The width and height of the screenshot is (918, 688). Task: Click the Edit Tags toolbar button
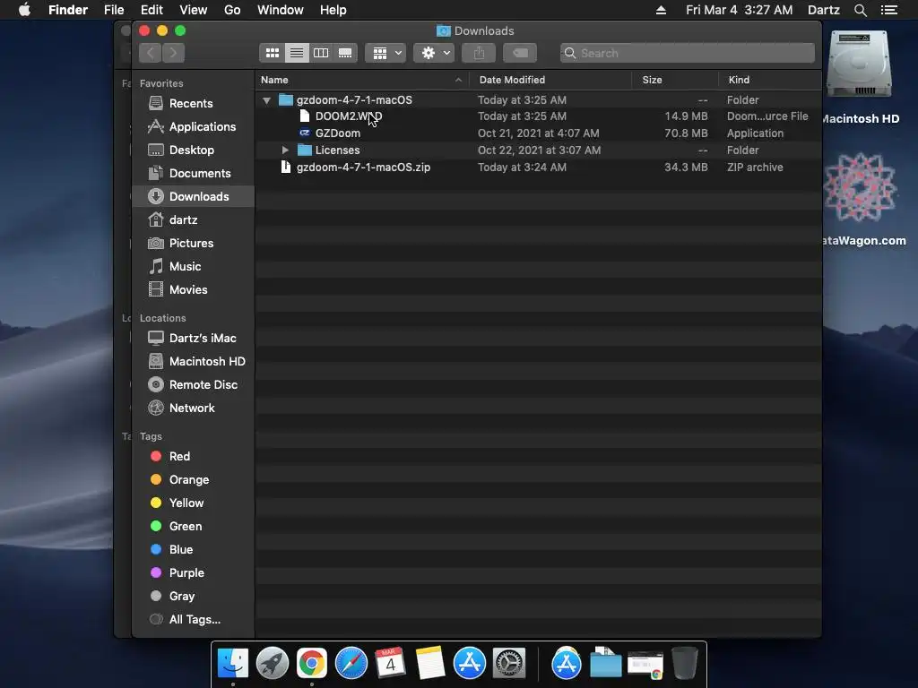(x=520, y=53)
